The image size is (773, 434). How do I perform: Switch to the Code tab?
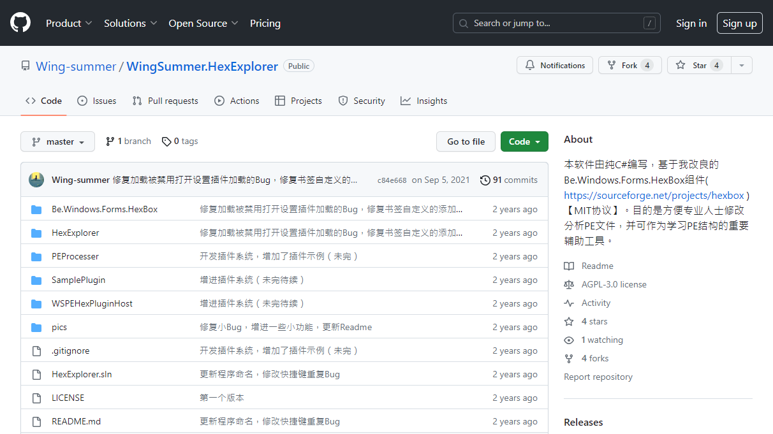43,101
